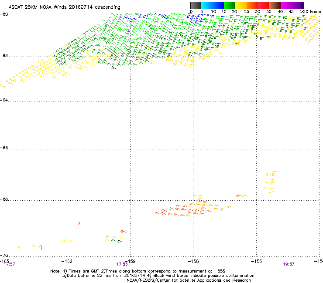The height and width of the screenshot is (283, 323).
Task: Click the "-68" latitude label
Action: [4, 199]
